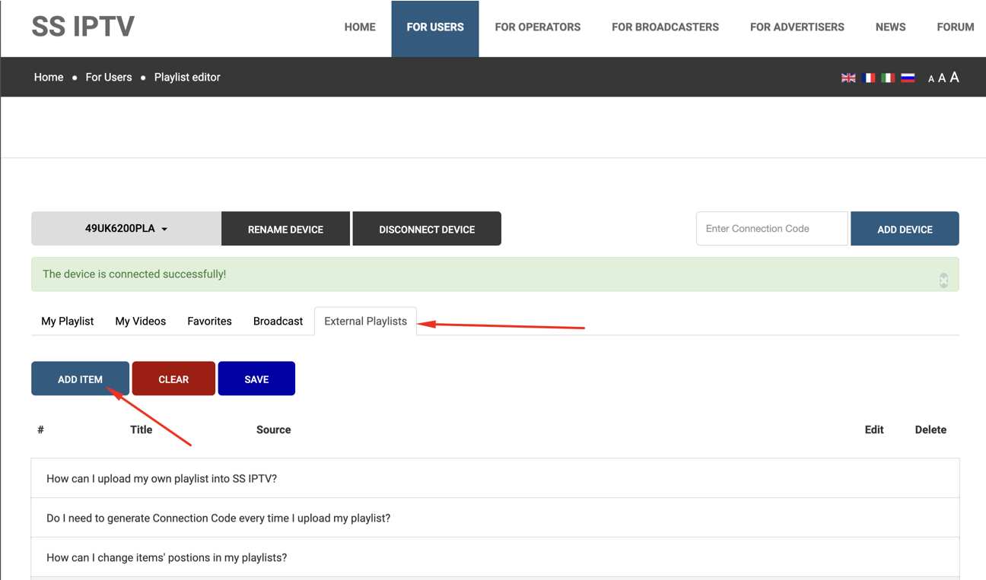Select the medium font size A
This screenshot has height=580, width=986.
[942, 78]
